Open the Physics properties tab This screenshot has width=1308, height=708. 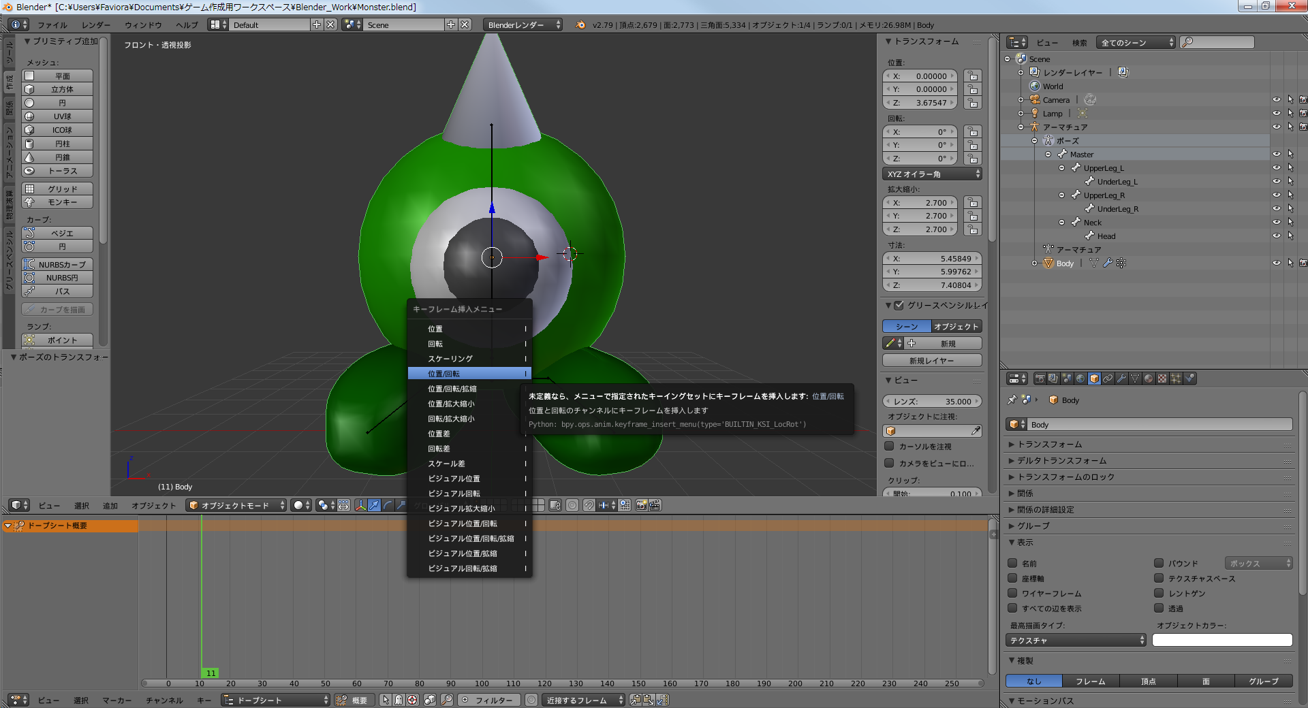pyautogui.click(x=1189, y=379)
